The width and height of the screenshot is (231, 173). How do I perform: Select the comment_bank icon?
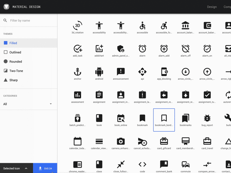(x=164, y=164)
